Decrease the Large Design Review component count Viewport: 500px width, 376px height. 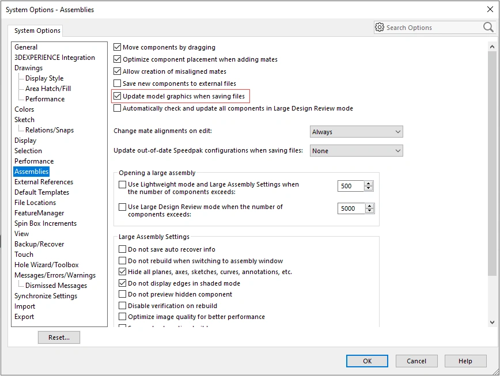pyautogui.click(x=369, y=211)
